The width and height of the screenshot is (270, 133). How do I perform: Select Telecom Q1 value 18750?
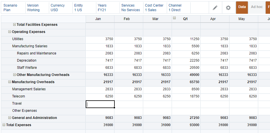pyautogui.click(x=186, y=97)
